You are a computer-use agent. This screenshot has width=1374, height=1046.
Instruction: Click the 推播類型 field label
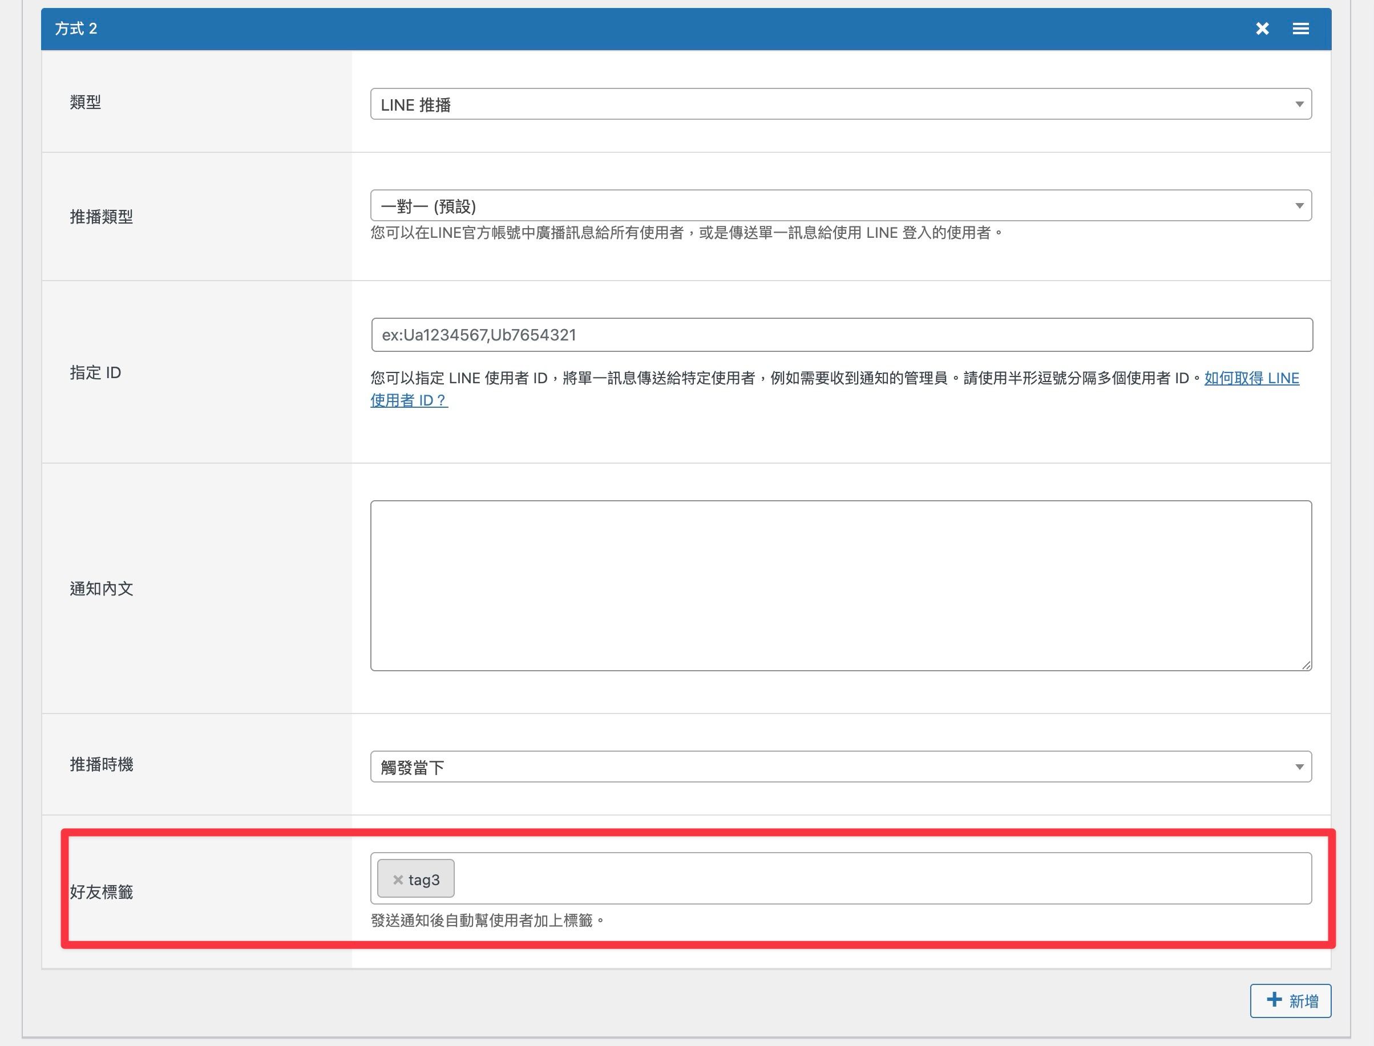click(x=101, y=217)
